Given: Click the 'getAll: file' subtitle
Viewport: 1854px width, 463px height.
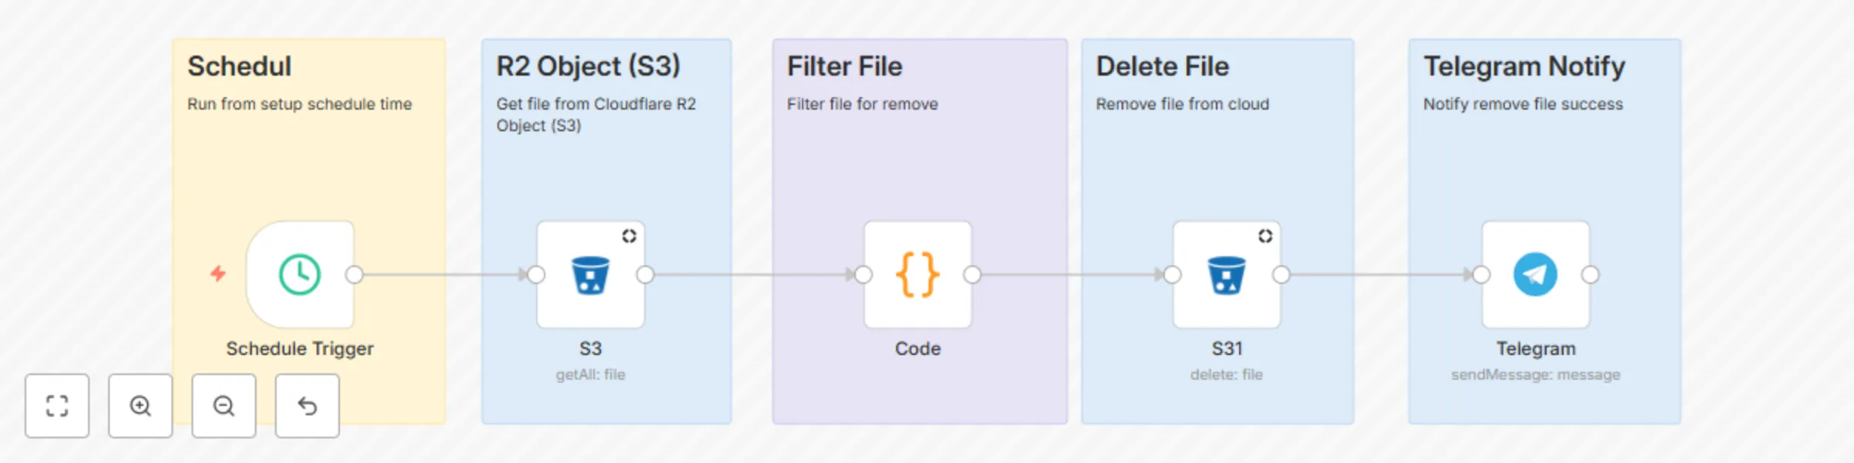Looking at the screenshot, I should click(590, 375).
